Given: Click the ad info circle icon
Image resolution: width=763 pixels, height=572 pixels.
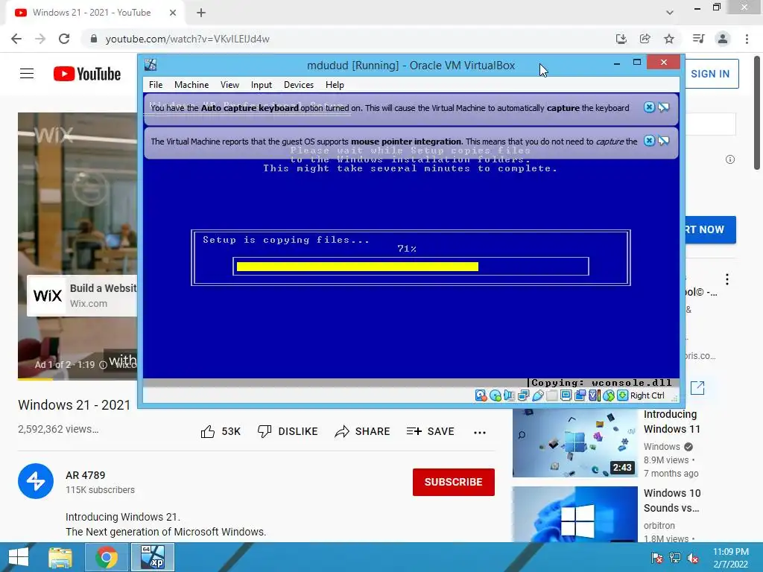Looking at the screenshot, I should tap(730, 159).
